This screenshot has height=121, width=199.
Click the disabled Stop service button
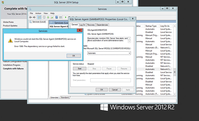click(x=94, y=69)
